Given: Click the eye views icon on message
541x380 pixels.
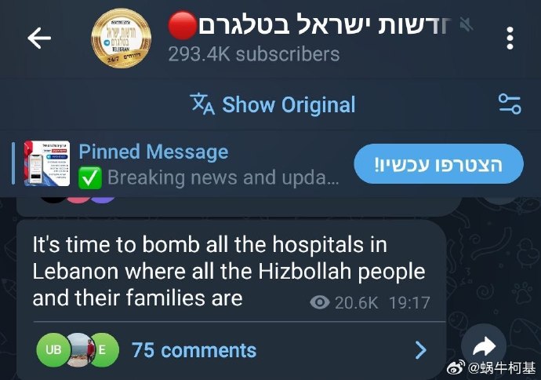Looking at the screenshot, I should click(319, 302).
